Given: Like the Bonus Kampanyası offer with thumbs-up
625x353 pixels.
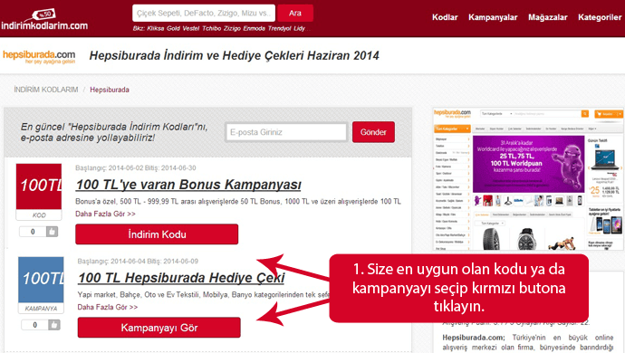Looking at the screenshot, I should (x=52, y=232).
